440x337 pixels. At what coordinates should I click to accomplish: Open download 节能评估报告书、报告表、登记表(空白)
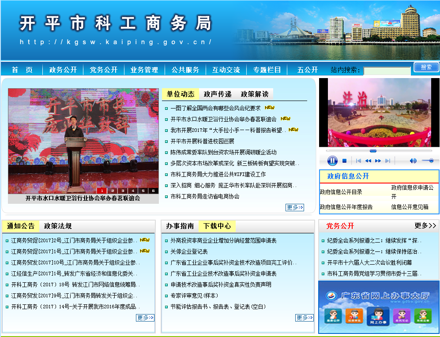218,307
